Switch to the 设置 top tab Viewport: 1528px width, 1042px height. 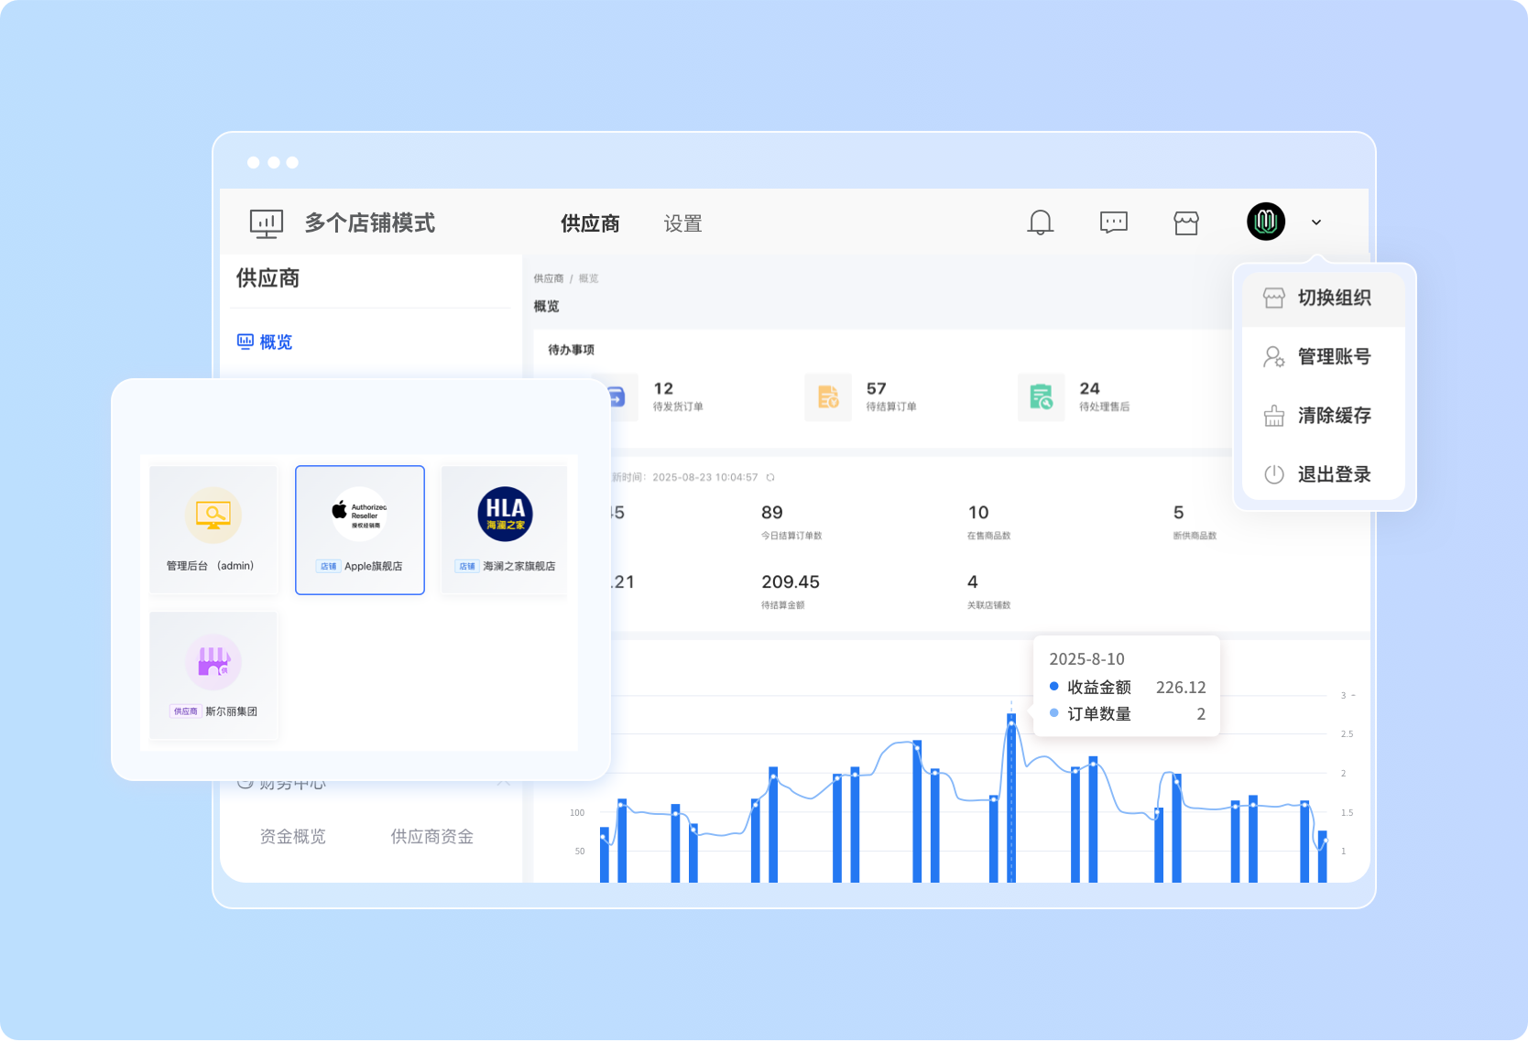(682, 223)
